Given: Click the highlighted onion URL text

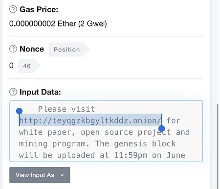Looking at the screenshot, I should tap(90, 120).
